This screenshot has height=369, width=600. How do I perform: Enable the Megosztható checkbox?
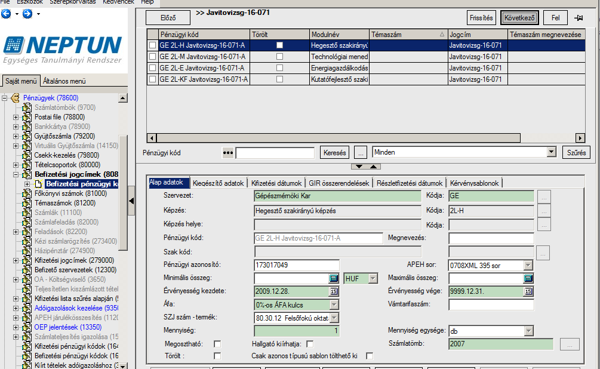point(217,344)
